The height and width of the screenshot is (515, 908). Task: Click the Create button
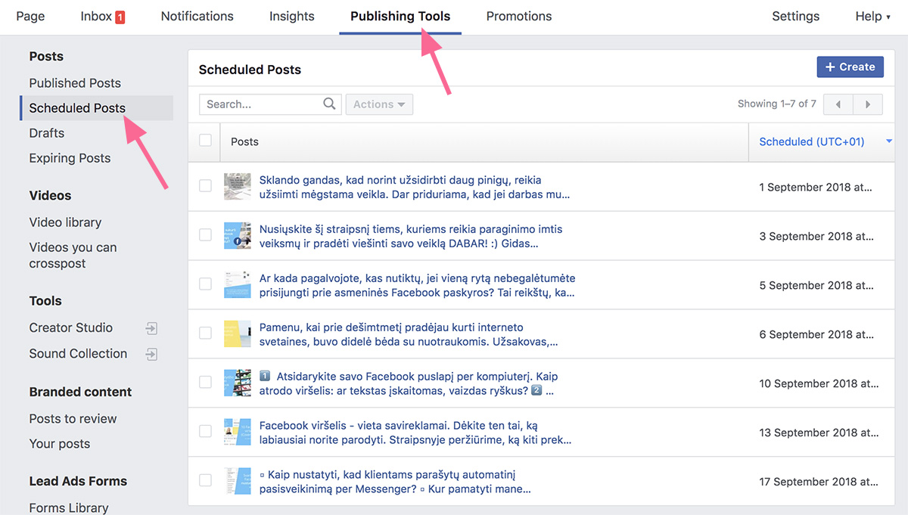(850, 67)
